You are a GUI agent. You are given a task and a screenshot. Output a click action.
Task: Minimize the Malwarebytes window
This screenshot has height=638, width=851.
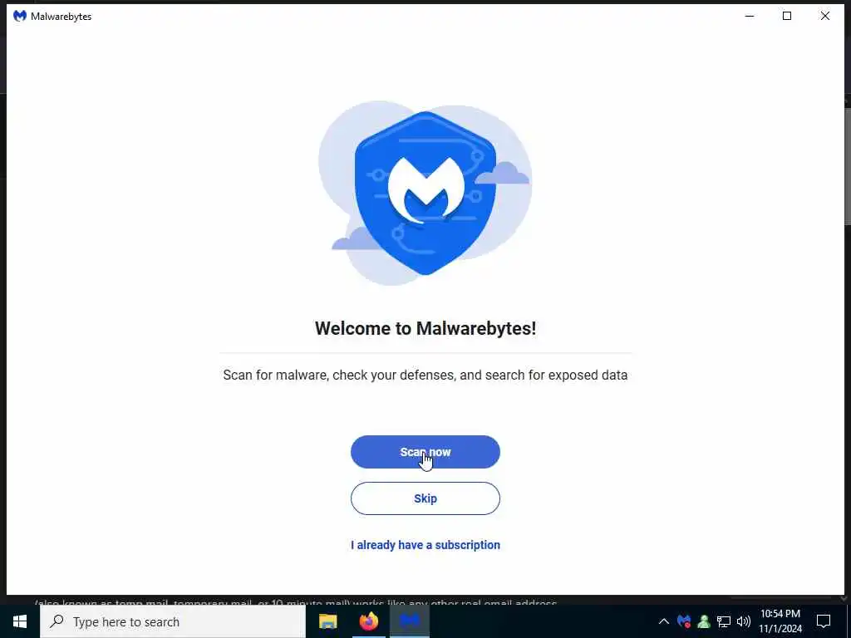click(750, 17)
